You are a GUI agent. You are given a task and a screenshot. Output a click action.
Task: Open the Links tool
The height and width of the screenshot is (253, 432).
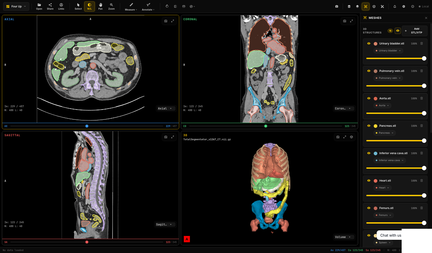(x=61, y=6)
